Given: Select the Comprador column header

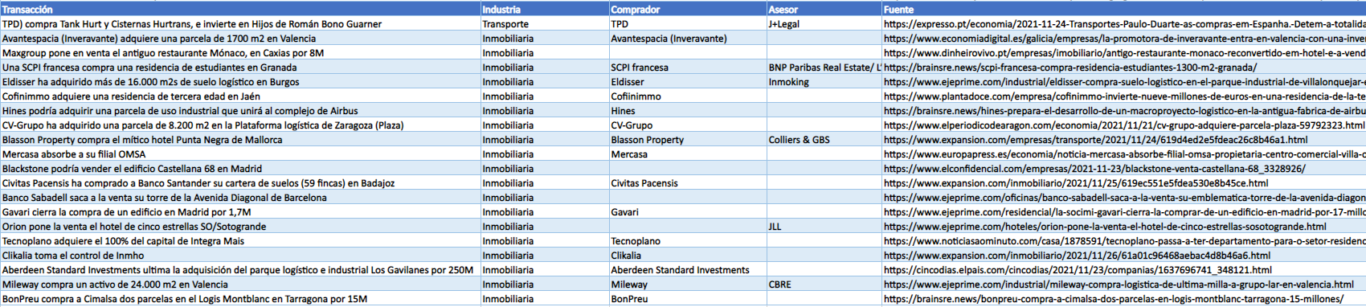Looking at the screenshot, I should (x=688, y=9).
